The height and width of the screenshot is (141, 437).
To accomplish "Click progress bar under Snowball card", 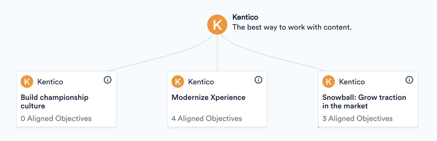I will (368, 127).
